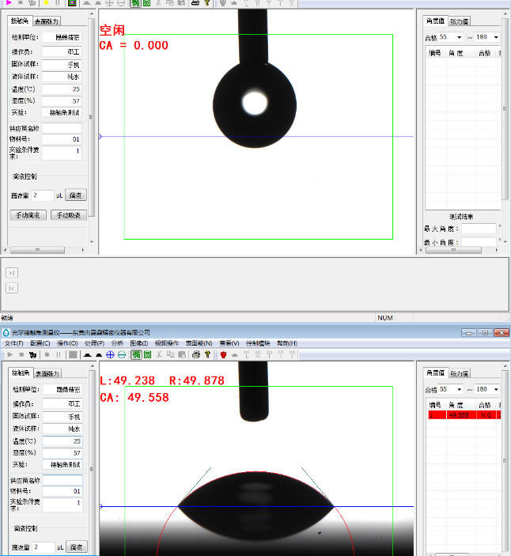
Task: Open the 分析 menu
Action: click(x=117, y=343)
